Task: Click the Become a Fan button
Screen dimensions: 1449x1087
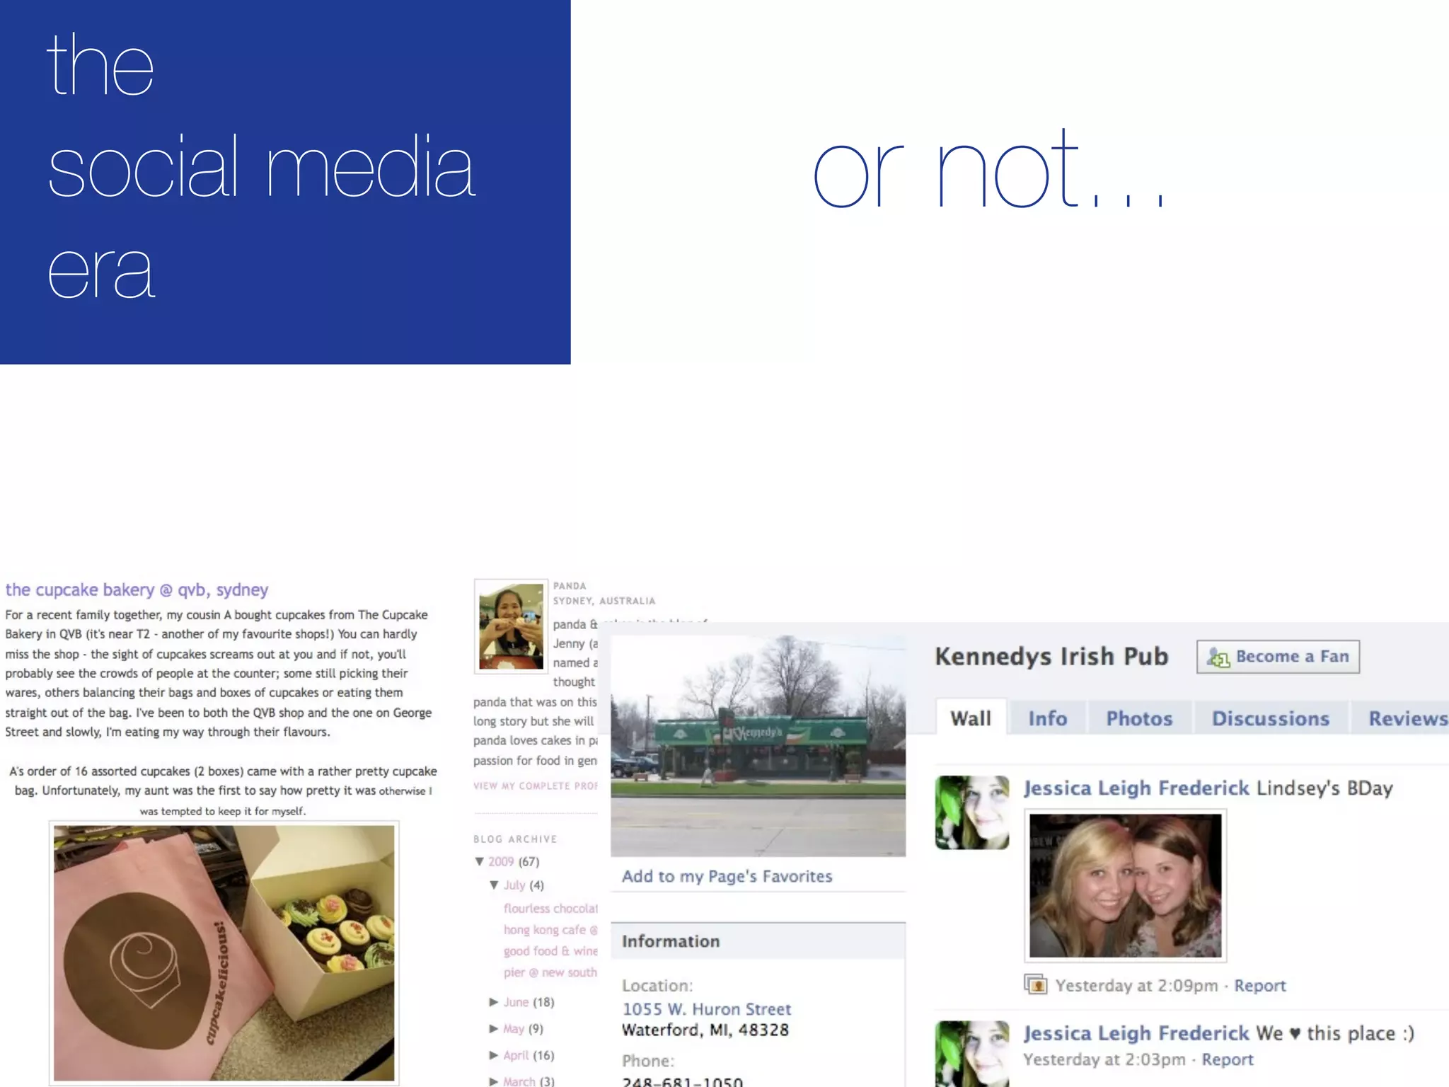Action: pyautogui.click(x=1278, y=657)
